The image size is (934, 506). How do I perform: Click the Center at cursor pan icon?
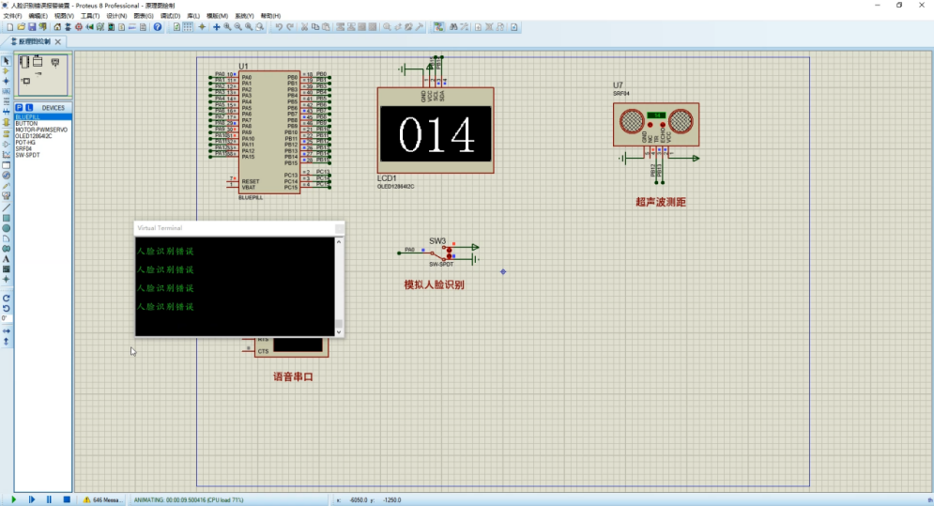[216, 27]
